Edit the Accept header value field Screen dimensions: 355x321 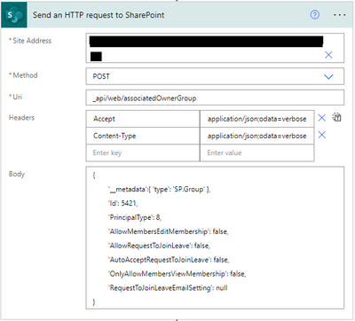[256, 119]
